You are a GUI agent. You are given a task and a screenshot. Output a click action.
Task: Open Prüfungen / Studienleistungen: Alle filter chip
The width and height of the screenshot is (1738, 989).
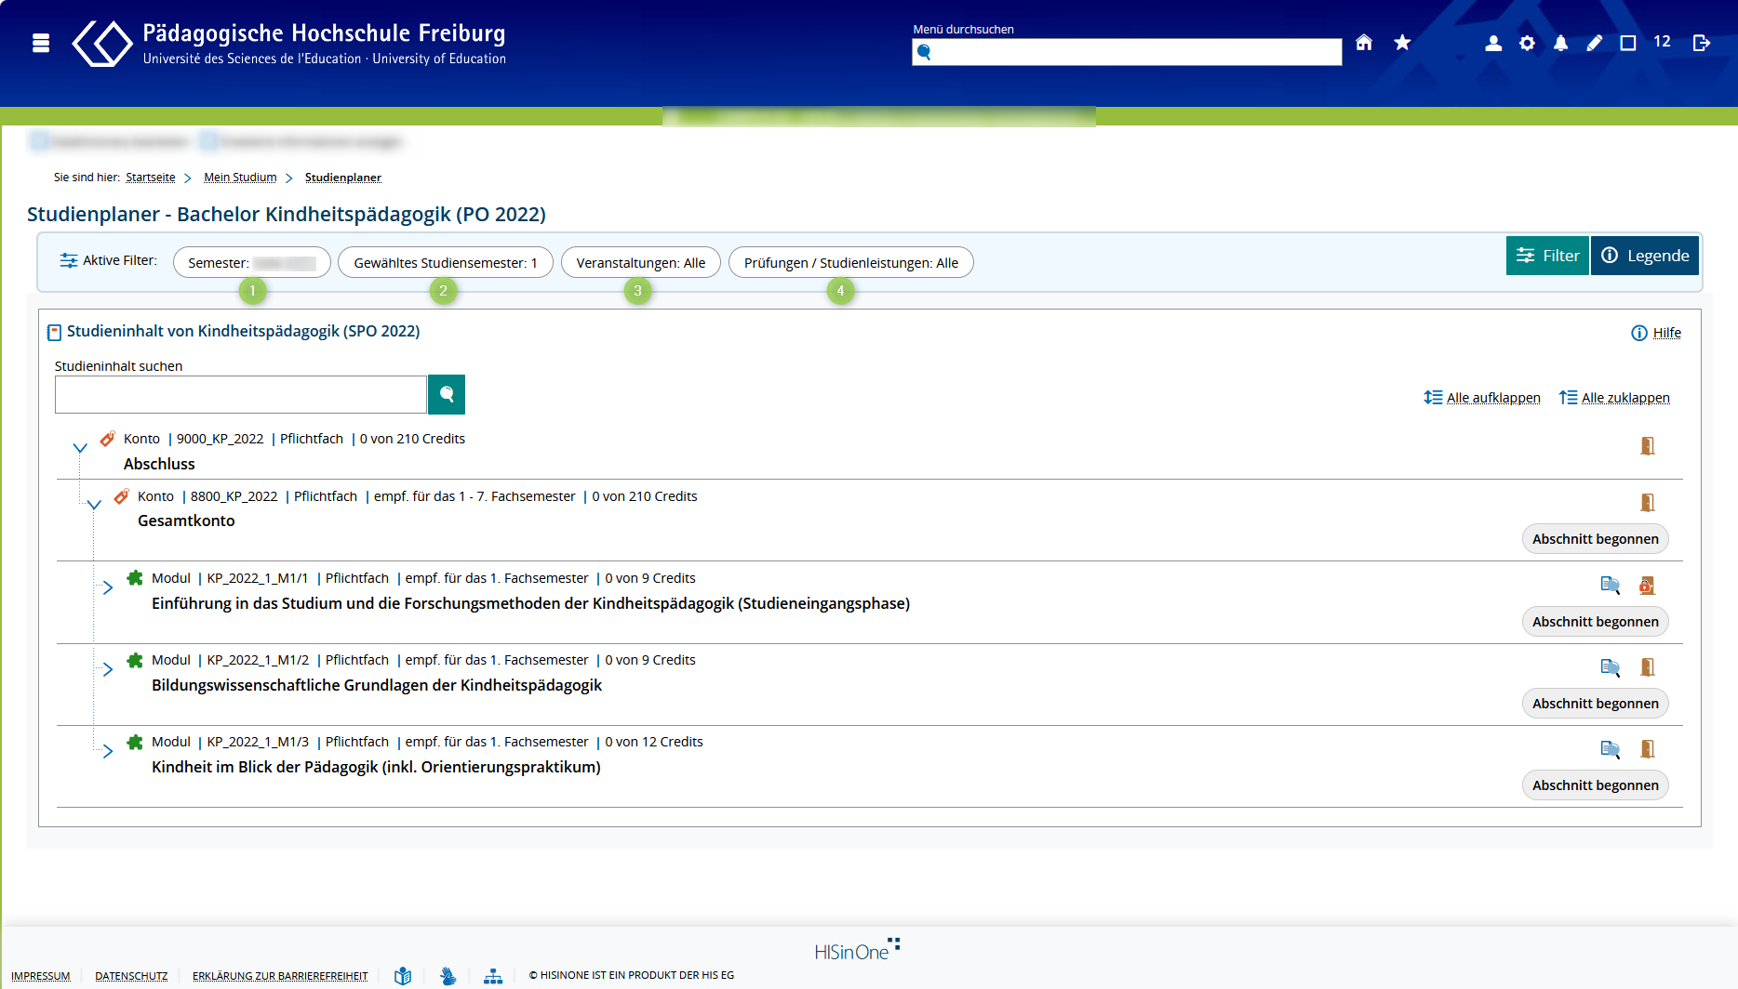851,263
